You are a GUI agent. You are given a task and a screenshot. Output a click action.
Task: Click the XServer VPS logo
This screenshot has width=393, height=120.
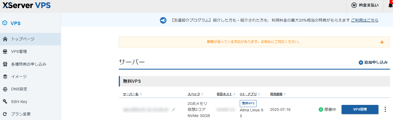pyautogui.click(x=27, y=5)
